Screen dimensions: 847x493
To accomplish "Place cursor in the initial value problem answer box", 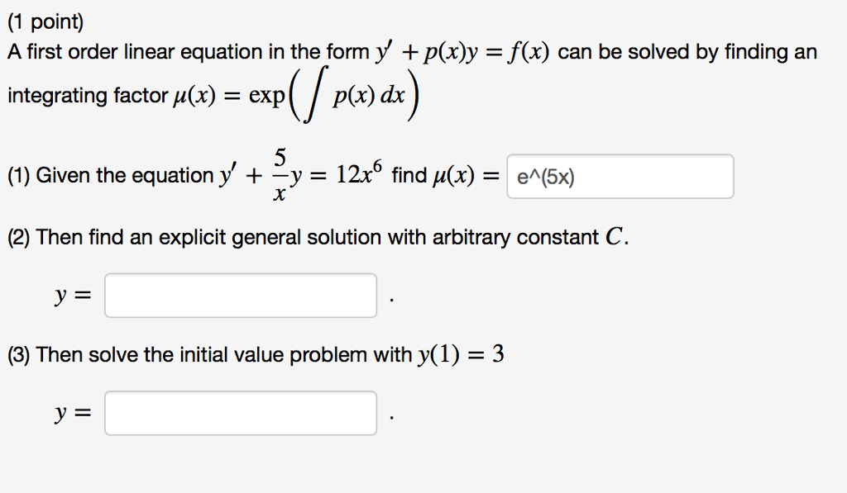I will pos(240,412).
